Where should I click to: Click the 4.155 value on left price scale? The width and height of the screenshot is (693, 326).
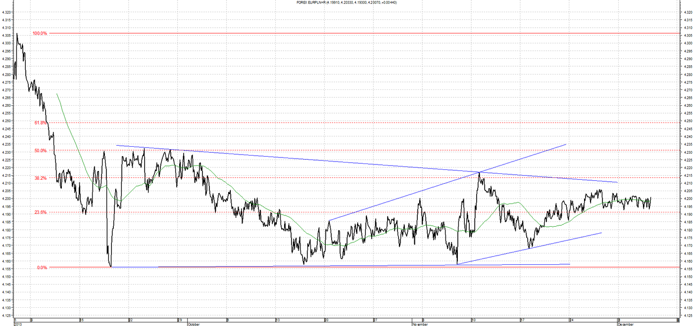(x=6, y=269)
